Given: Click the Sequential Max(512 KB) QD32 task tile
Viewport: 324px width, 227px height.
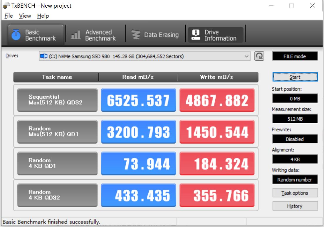Looking at the screenshot, I should click(x=57, y=100).
